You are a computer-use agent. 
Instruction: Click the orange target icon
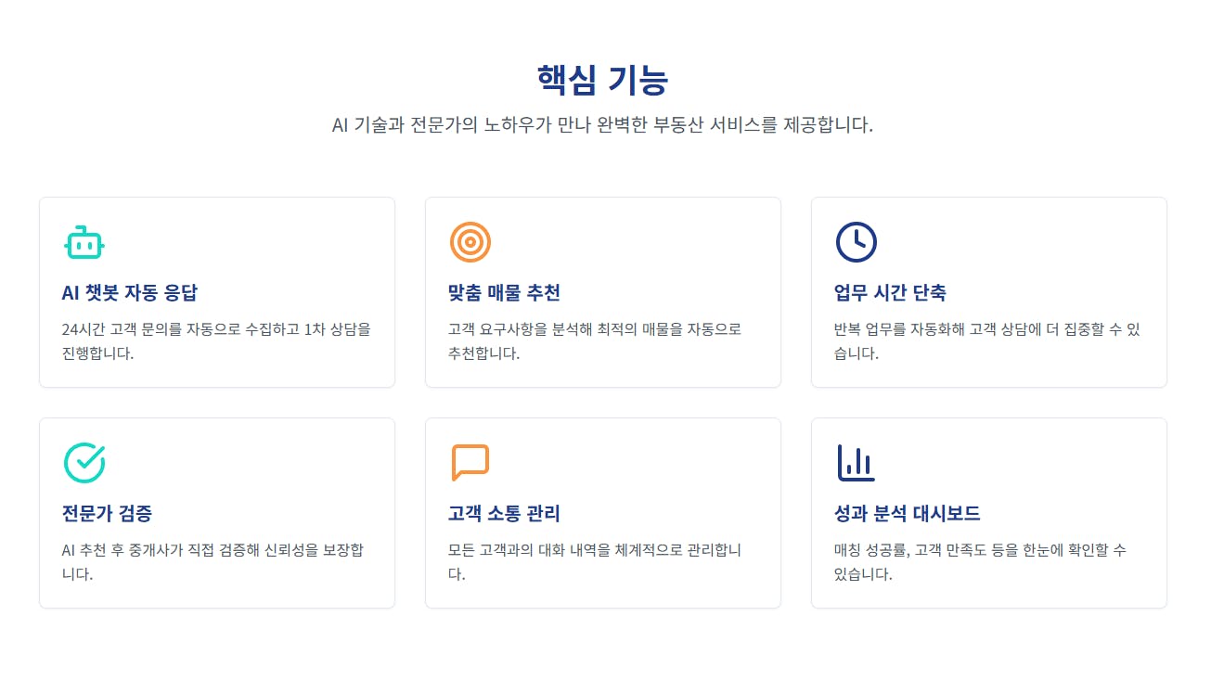pyautogui.click(x=470, y=243)
